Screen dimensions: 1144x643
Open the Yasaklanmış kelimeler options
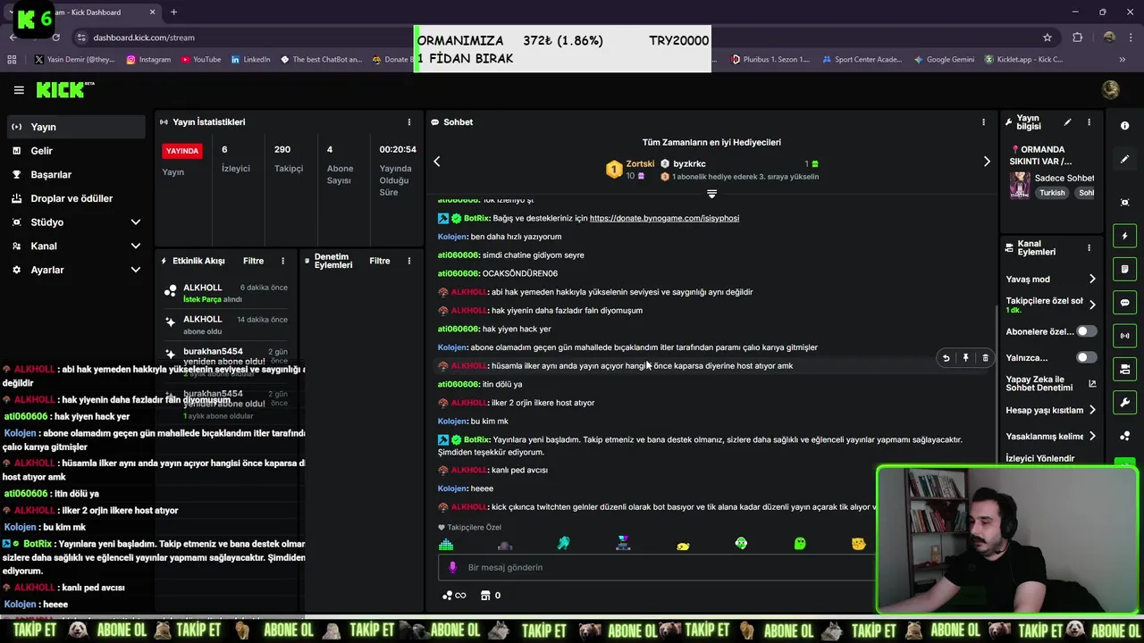point(1051,436)
